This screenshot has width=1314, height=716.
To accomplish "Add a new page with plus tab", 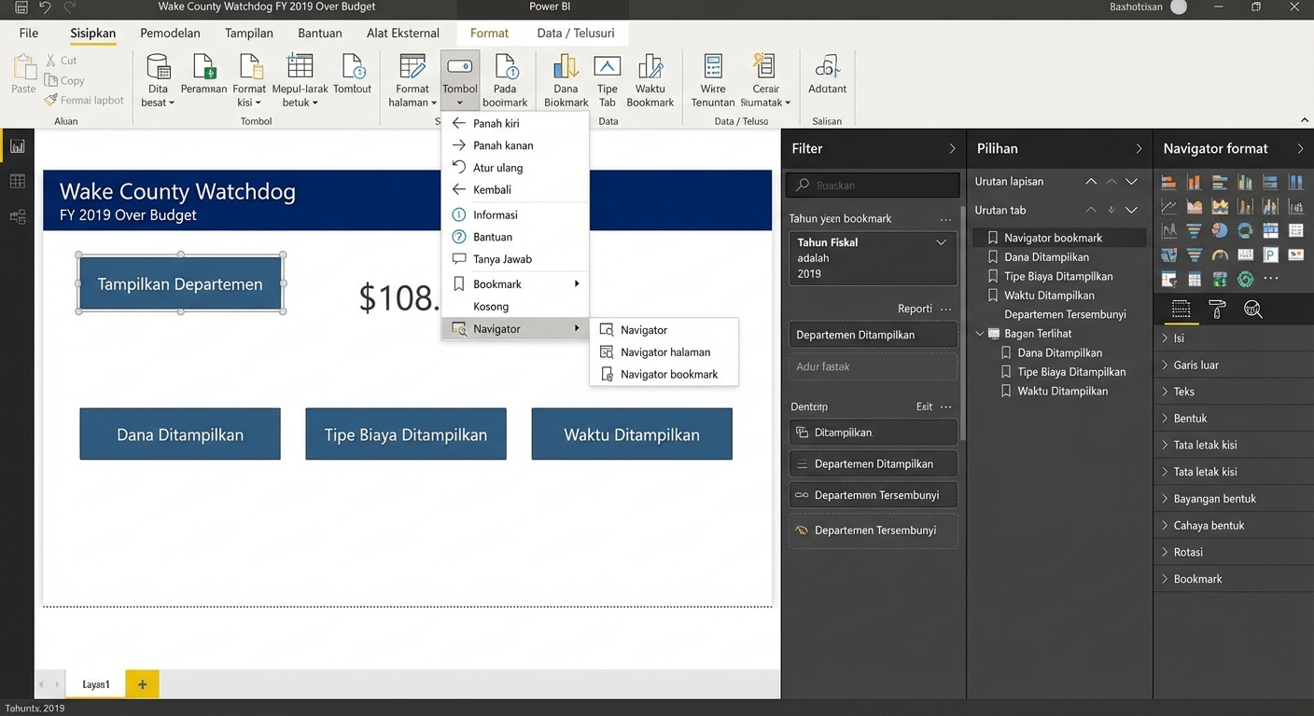I will coord(142,684).
